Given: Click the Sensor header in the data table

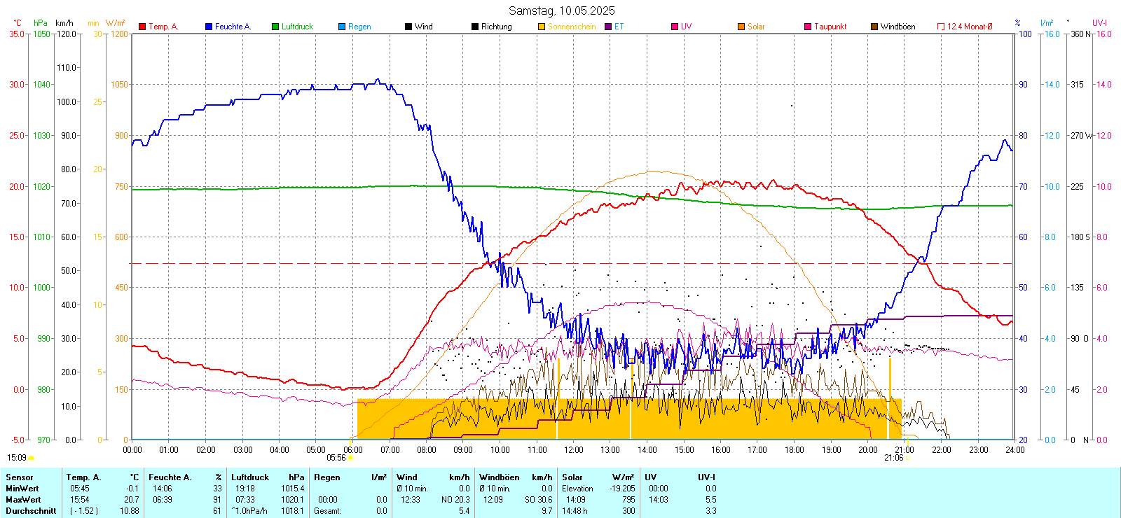Looking at the screenshot, I should pyautogui.click(x=20, y=477).
